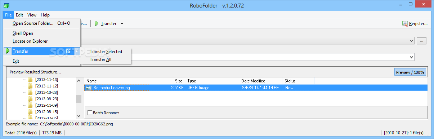Select Transfer All in submenu
434x139 pixels.
[x=106, y=59]
